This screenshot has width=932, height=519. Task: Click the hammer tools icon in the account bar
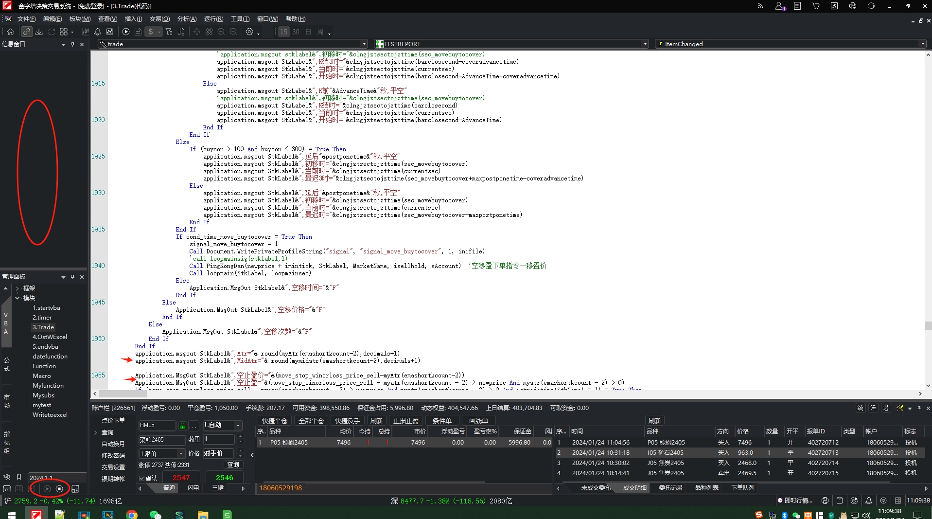coord(900,408)
